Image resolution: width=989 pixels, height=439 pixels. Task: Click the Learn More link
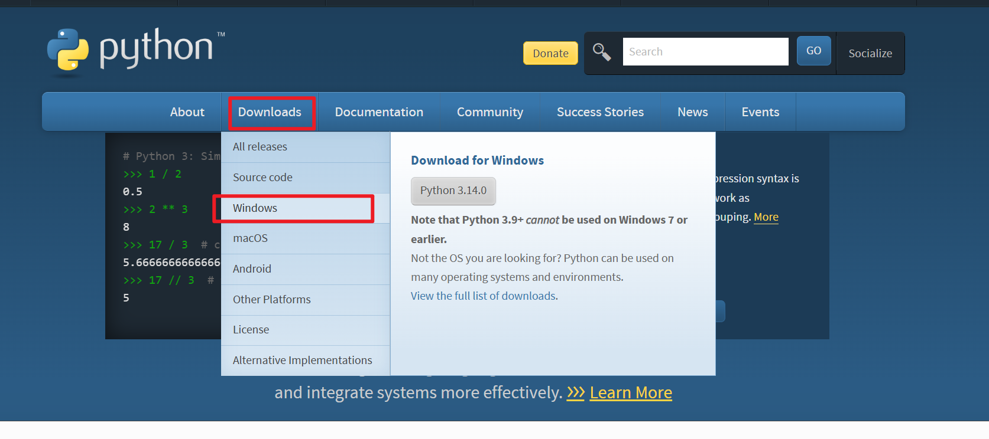[631, 393]
